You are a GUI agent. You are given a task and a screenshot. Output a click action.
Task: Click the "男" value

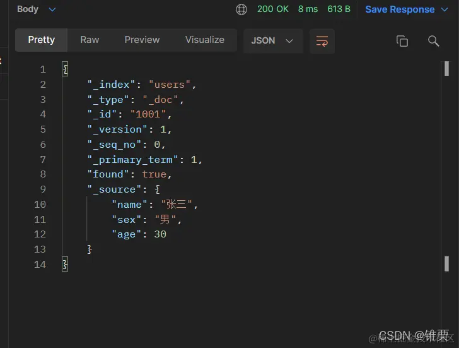(165, 219)
